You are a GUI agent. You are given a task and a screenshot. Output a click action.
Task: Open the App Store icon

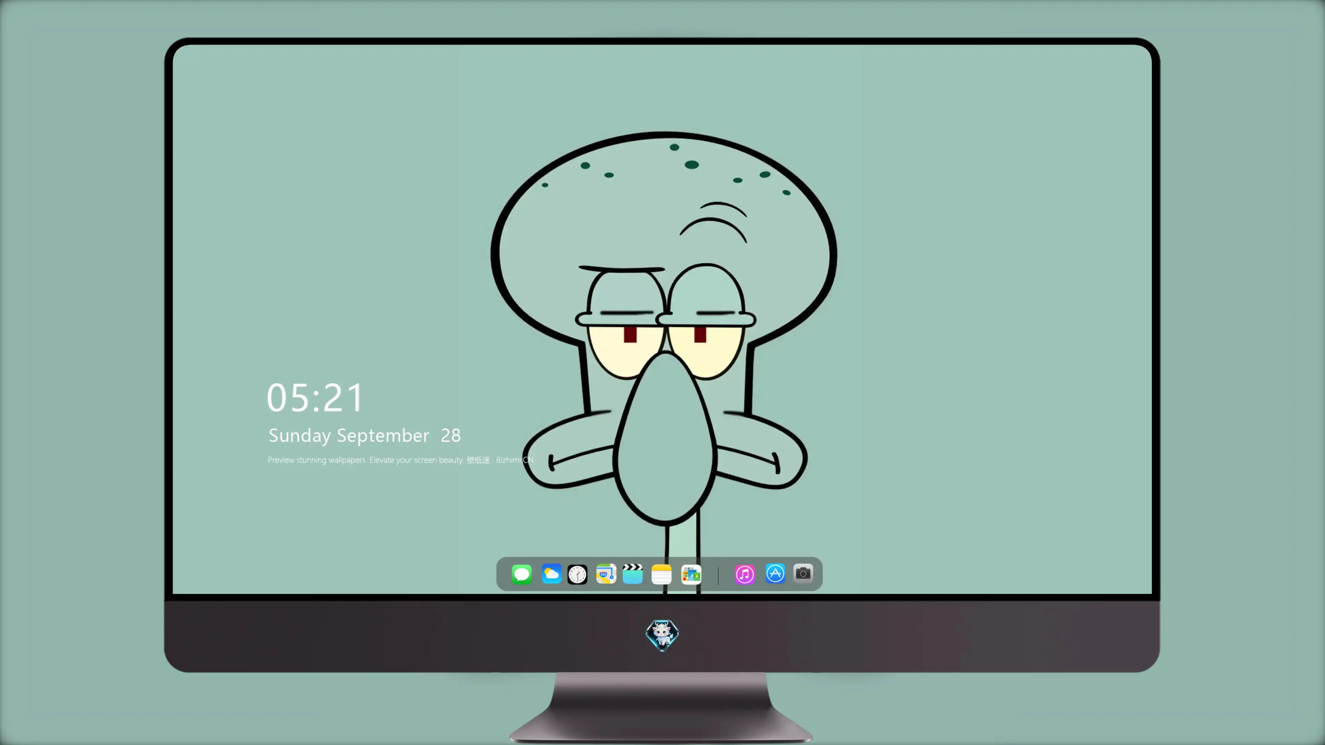pyautogui.click(x=775, y=573)
